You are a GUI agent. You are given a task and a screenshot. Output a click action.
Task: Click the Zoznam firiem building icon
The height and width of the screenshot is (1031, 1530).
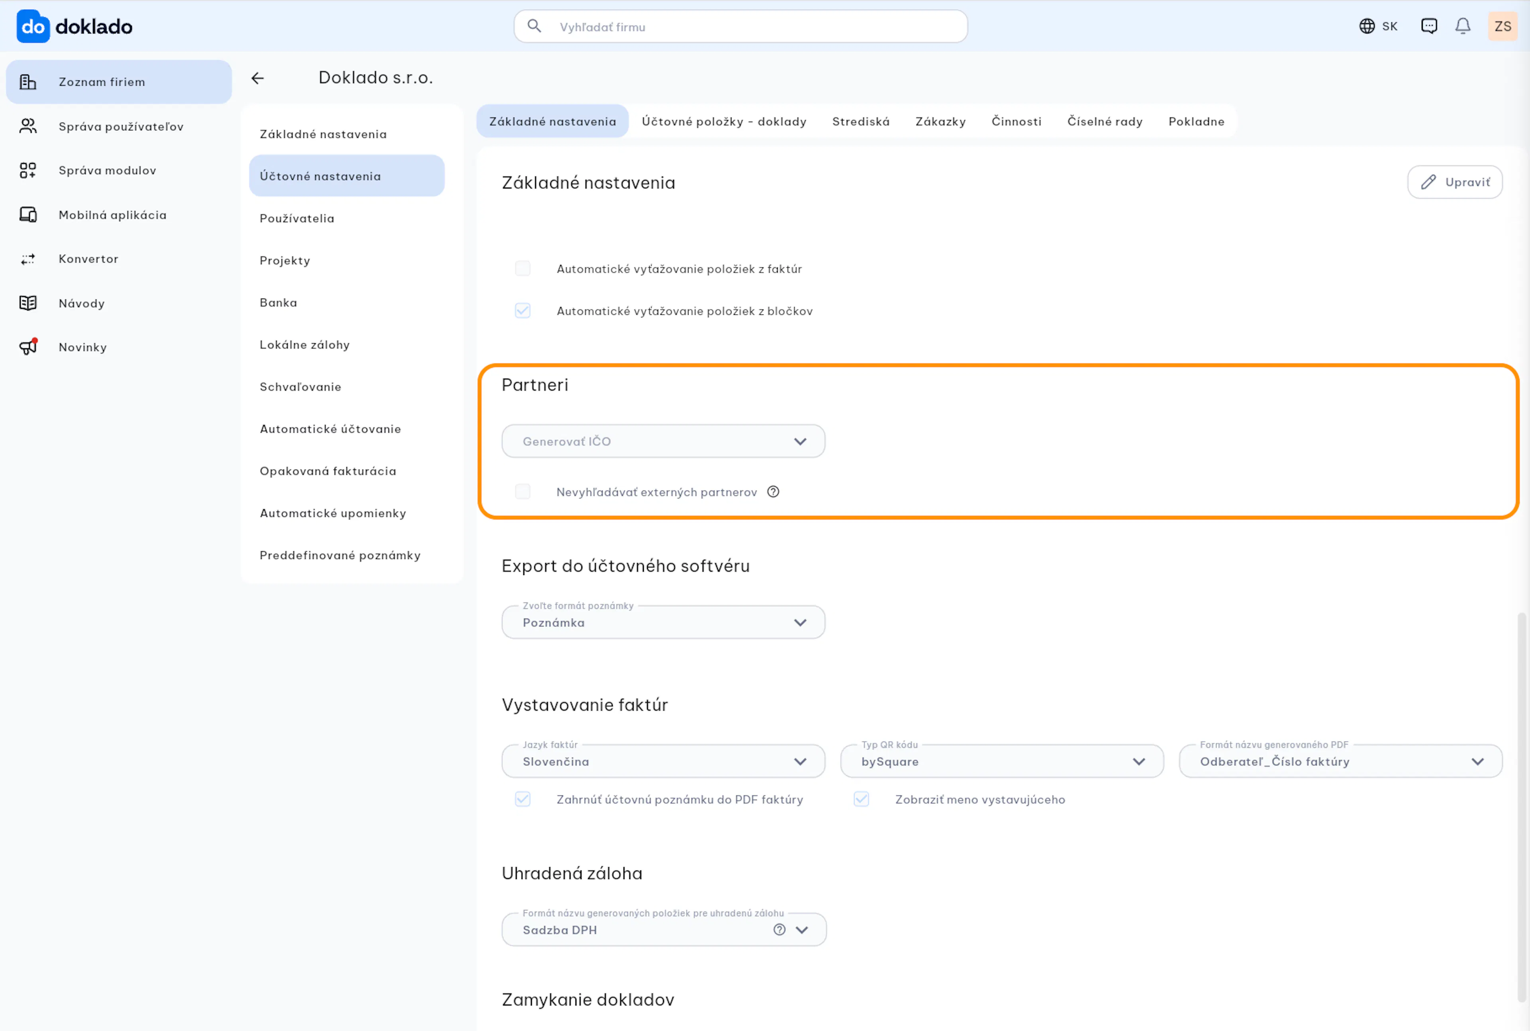[x=27, y=82]
